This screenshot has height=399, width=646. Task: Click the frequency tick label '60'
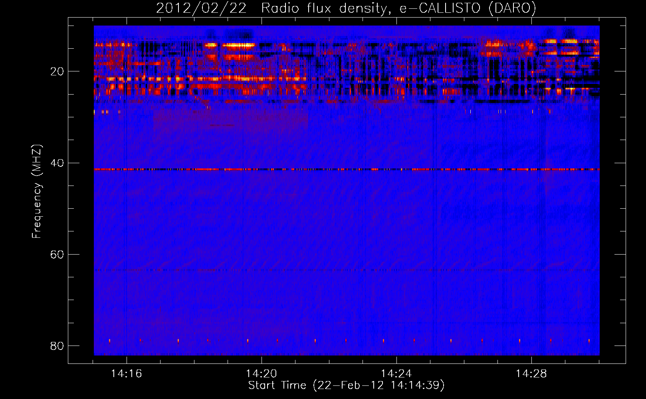pyautogui.click(x=57, y=255)
